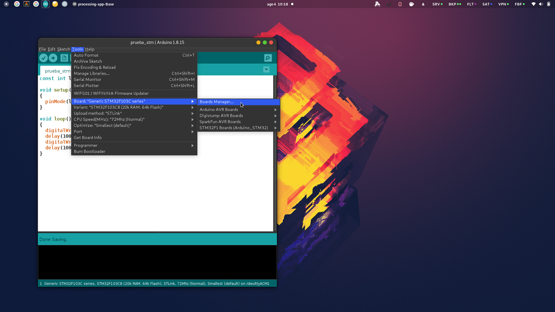Image resolution: width=555 pixels, height=312 pixels.
Task: Click the red battery tray icon
Action: (x=400, y=4)
